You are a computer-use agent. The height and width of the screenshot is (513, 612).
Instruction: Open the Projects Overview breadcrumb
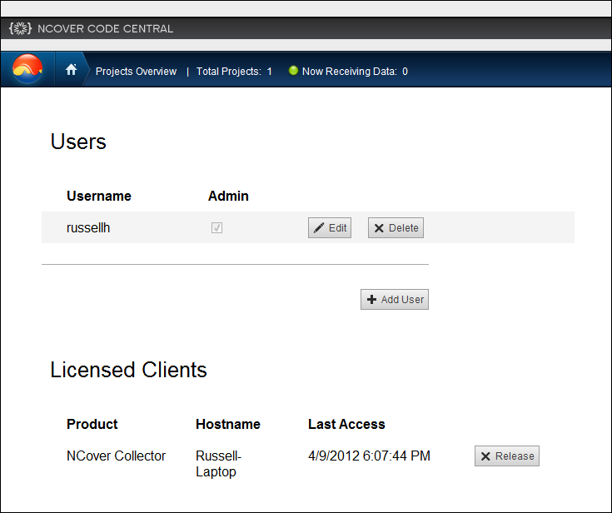pyautogui.click(x=136, y=72)
